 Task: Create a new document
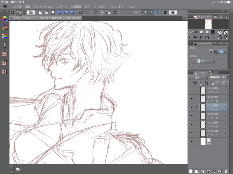point(40,12)
